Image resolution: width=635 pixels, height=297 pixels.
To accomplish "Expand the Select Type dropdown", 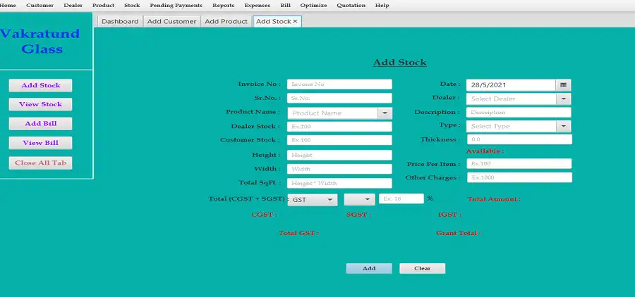I will 563,126.
